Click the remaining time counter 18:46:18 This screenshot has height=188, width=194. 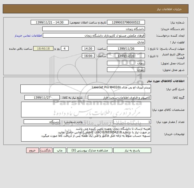coord(43,49)
